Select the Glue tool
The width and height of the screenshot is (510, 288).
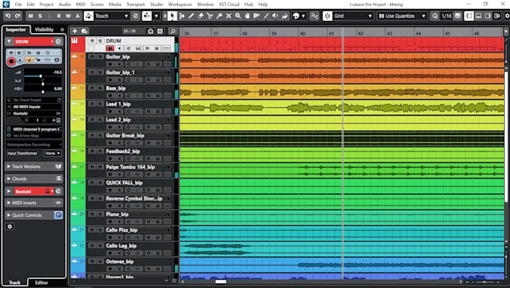219,16
